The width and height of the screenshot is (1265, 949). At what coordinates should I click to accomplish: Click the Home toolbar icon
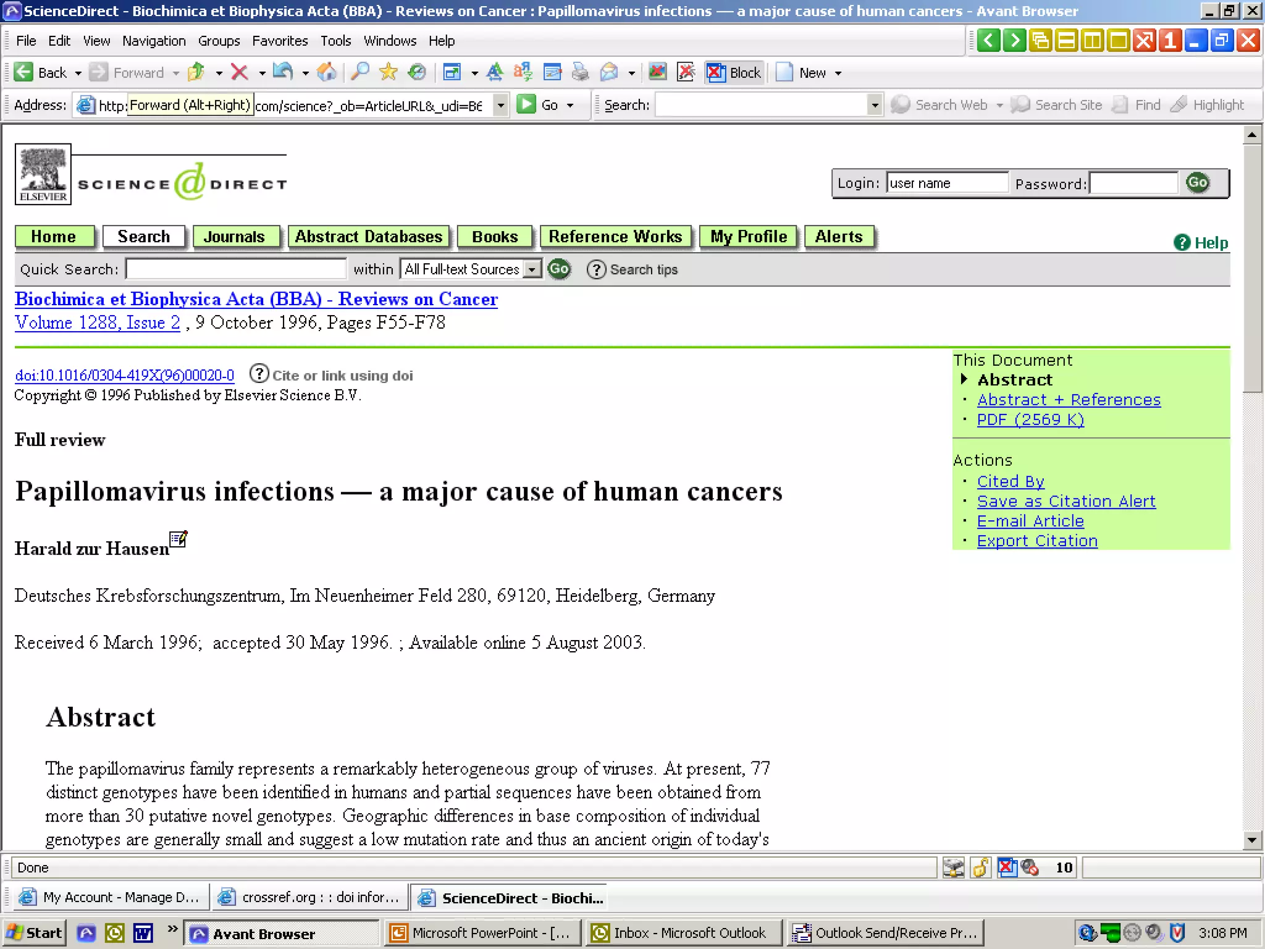(x=326, y=73)
